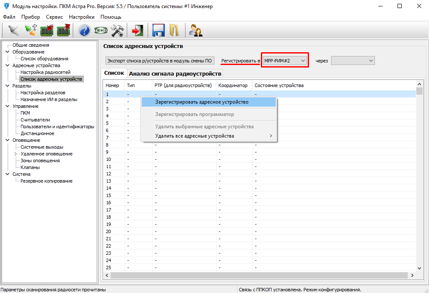
Task: Select Пользователи и идентификаторы tree item
Action: pyautogui.click(x=57, y=127)
